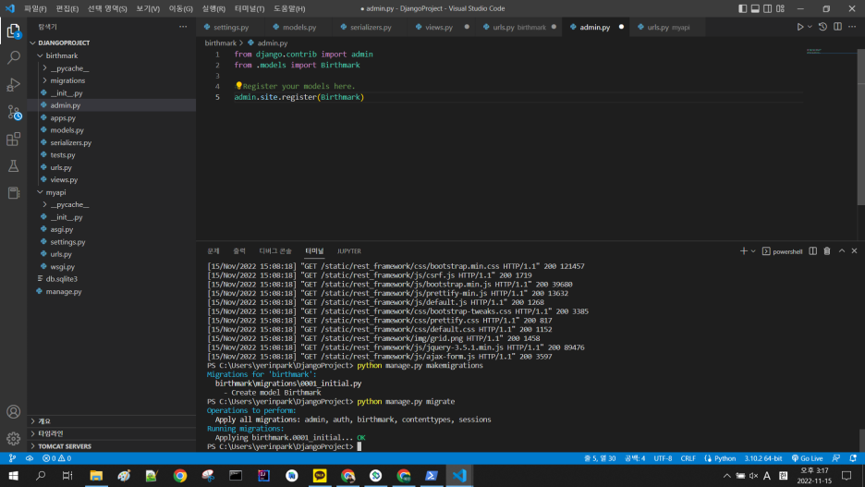This screenshot has height=487, width=865.
Task: Open the JUPYTER panel tab
Action: pyautogui.click(x=348, y=251)
